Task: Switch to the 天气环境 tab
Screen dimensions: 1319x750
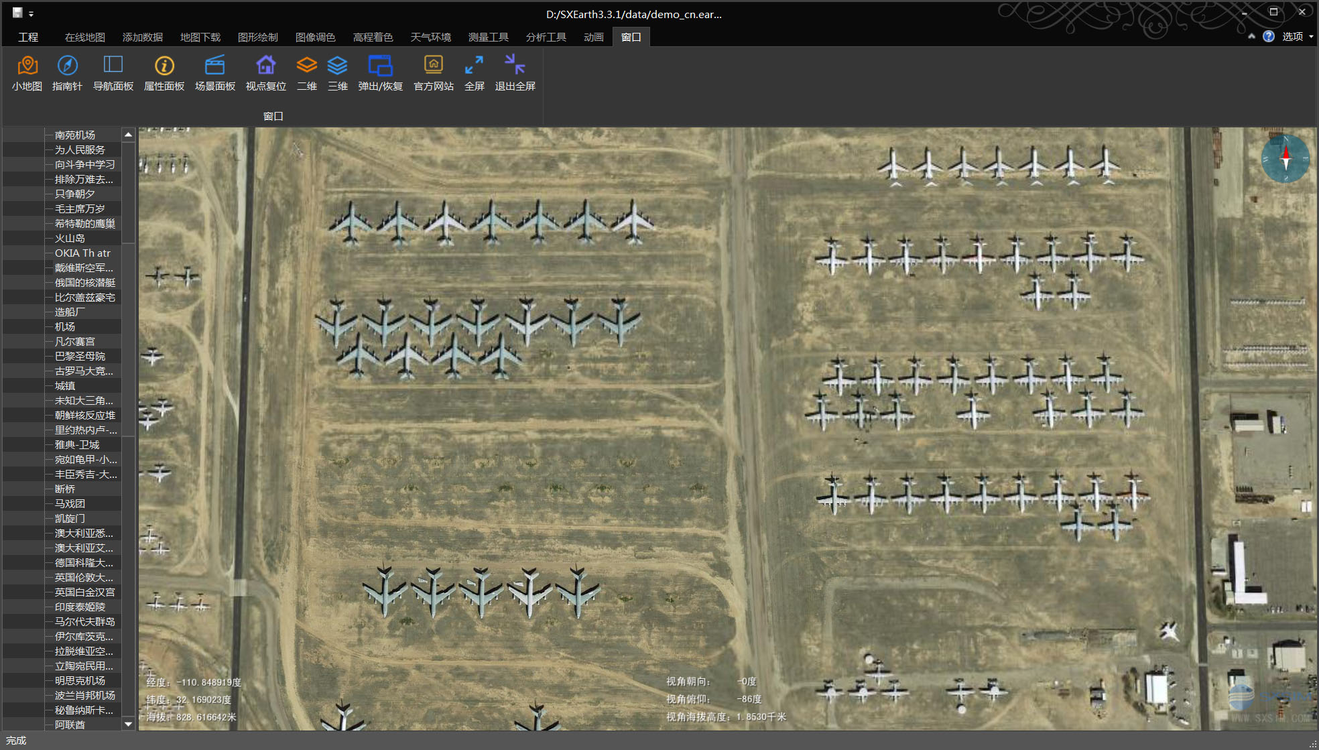Action: [430, 37]
